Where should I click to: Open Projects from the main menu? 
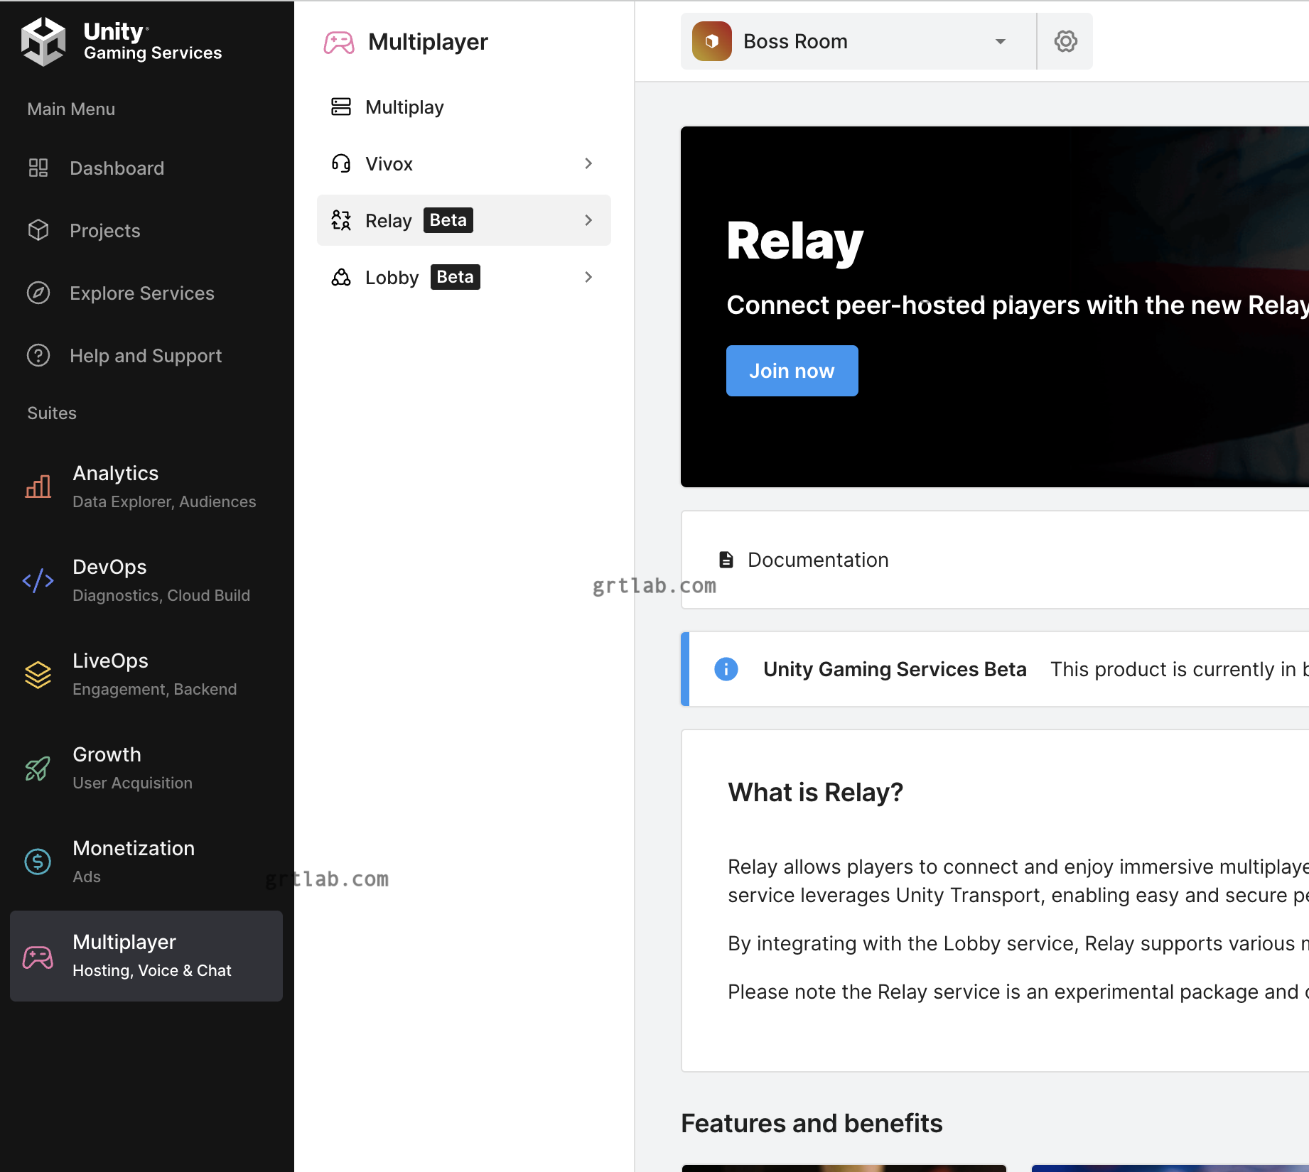104,231
